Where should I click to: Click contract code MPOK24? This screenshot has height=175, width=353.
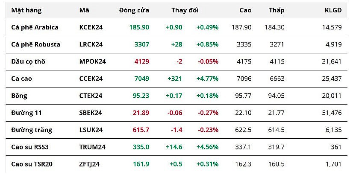93,61
